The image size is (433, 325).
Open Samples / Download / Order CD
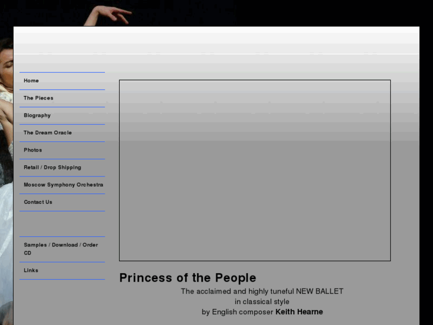pos(62,249)
